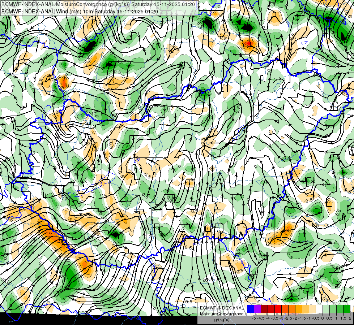Click the MoistureConvergence title line at top
The height and width of the screenshot is (325, 354).
click(98, 4)
